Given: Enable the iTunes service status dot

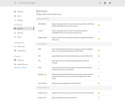Looking at the screenshot, I should coord(99,32).
